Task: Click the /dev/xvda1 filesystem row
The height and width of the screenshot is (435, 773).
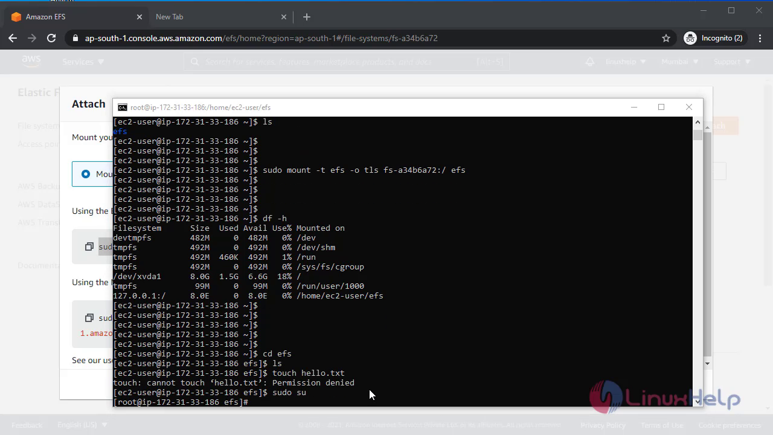Action: [x=207, y=277]
